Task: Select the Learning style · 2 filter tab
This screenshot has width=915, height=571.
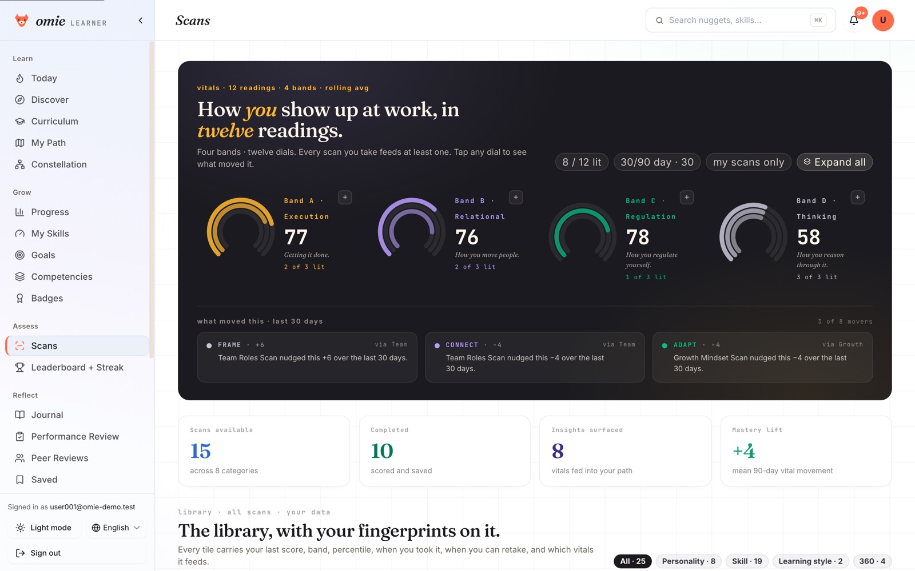Action: [x=810, y=561]
